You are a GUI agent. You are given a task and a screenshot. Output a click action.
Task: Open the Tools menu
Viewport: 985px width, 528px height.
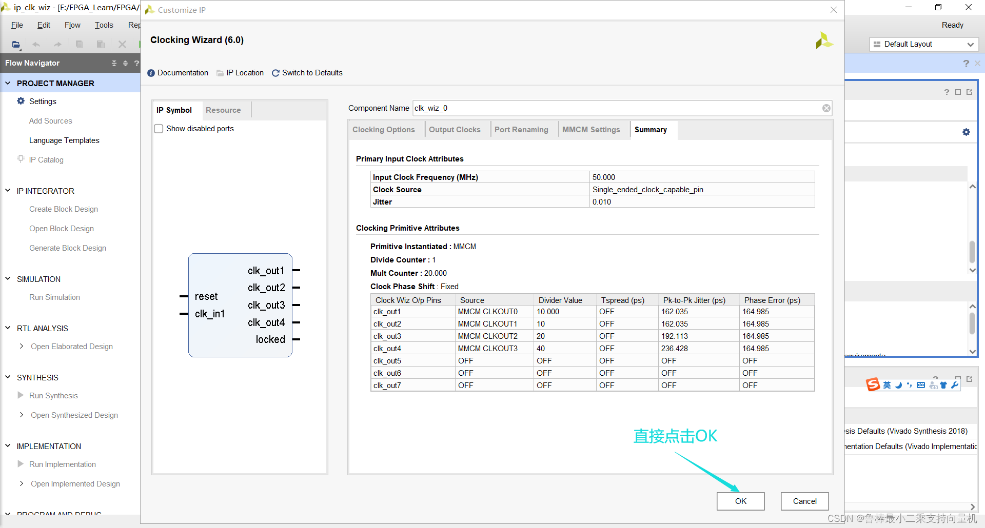click(x=104, y=25)
